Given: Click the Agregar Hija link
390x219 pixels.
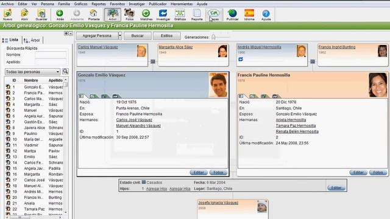Looking at the screenshot, I should 180,189.
